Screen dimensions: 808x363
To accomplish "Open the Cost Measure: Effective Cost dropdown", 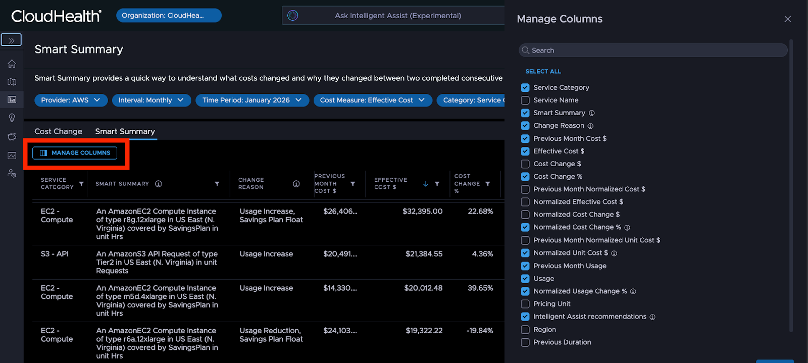I will click(x=372, y=100).
